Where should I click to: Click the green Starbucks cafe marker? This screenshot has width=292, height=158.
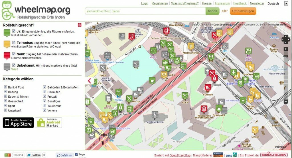tap(219, 109)
